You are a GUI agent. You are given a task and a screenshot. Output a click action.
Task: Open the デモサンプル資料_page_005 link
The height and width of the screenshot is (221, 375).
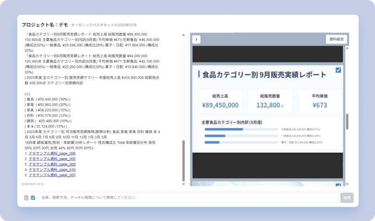point(52,159)
